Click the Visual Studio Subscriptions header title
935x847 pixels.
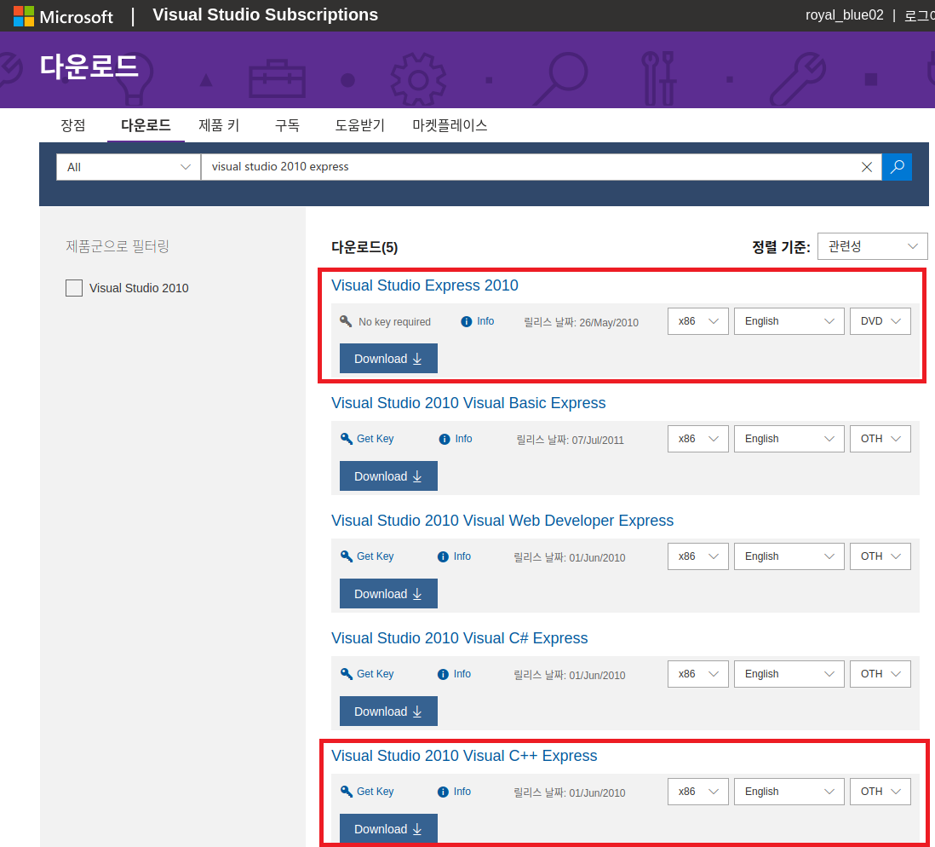[x=266, y=15]
